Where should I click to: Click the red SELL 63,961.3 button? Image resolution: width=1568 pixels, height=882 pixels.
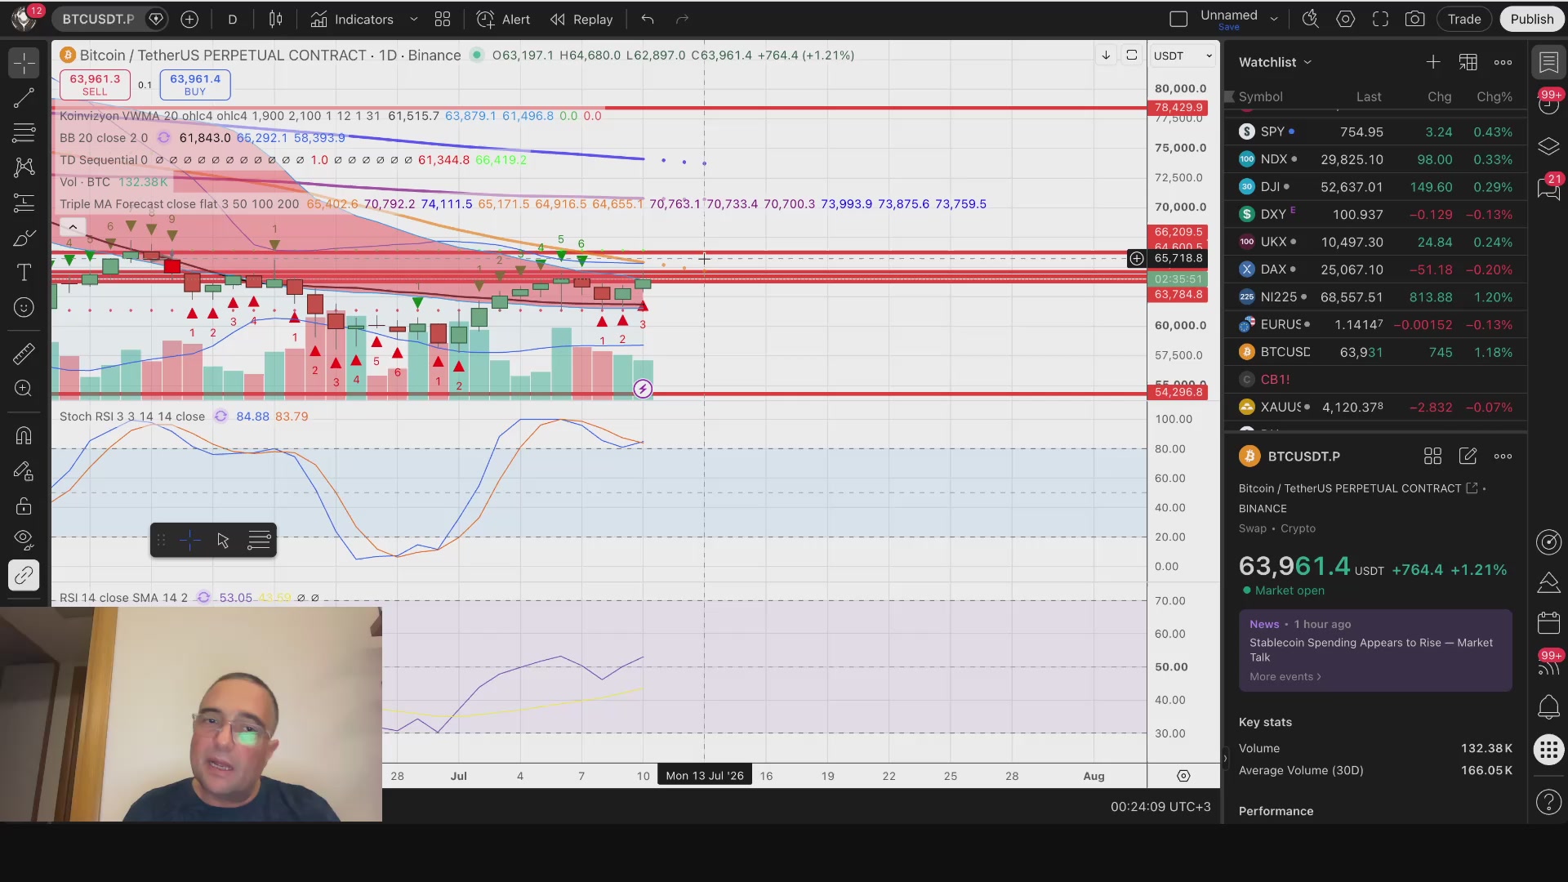[x=95, y=84]
